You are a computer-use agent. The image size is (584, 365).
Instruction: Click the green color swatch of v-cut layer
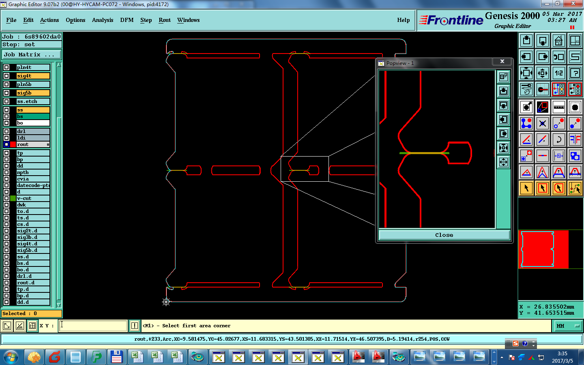pos(13,198)
